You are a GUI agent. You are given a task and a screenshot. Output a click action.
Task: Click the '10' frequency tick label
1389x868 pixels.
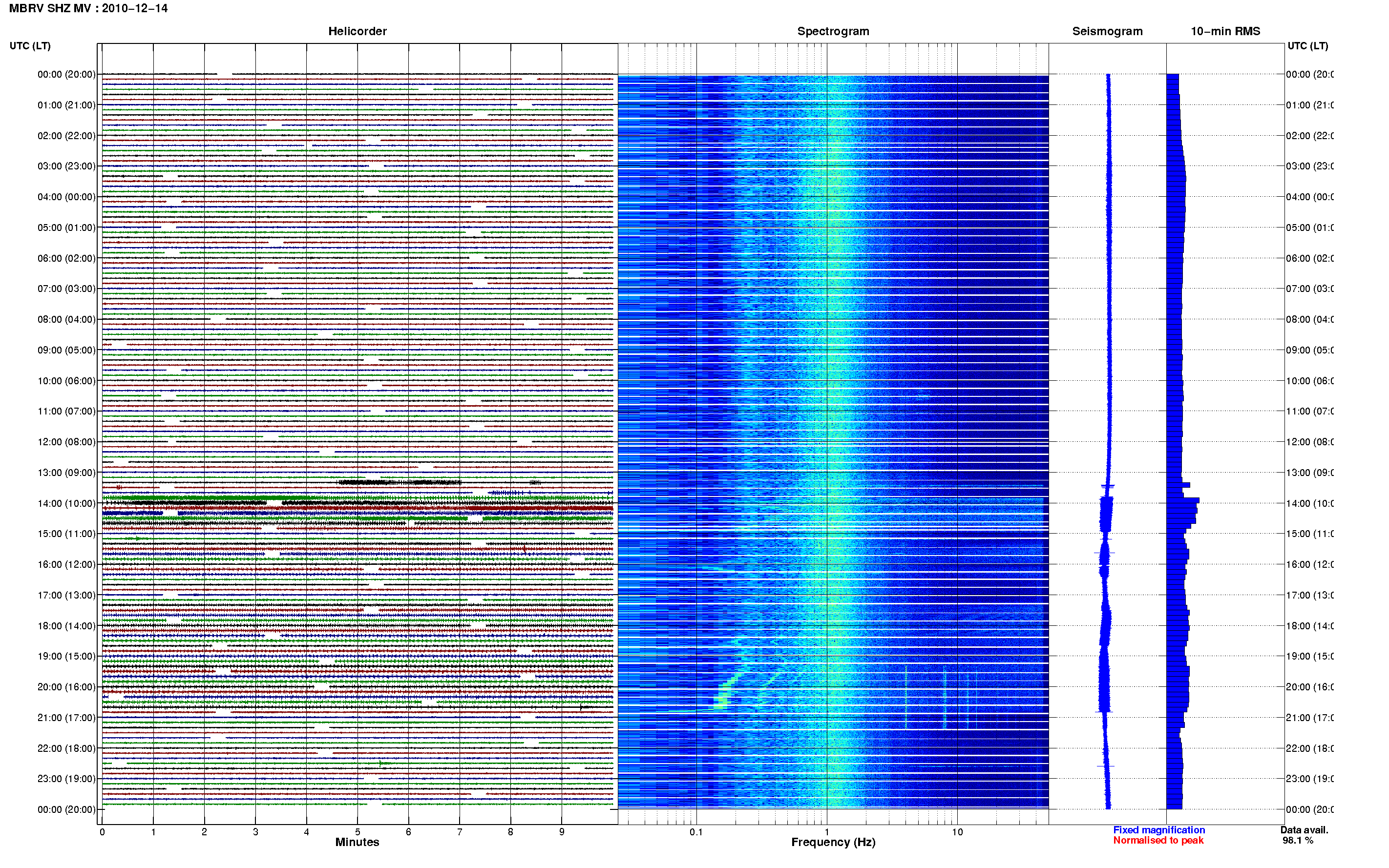point(957,832)
